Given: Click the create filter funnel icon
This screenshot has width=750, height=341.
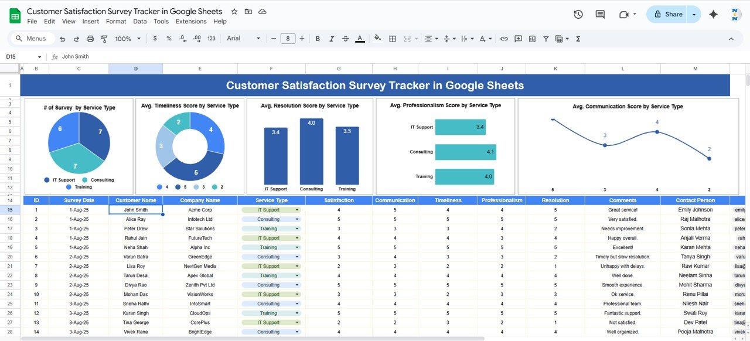Looking at the screenshot, I should click(546, 39).
